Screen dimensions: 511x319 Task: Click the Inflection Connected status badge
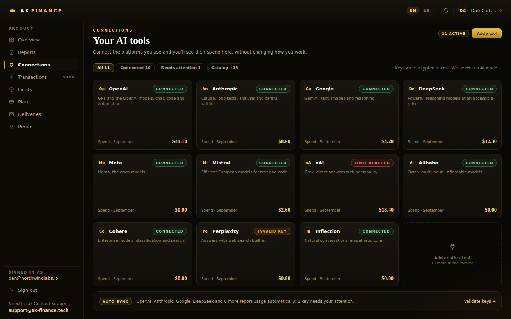tap(376, 231)
